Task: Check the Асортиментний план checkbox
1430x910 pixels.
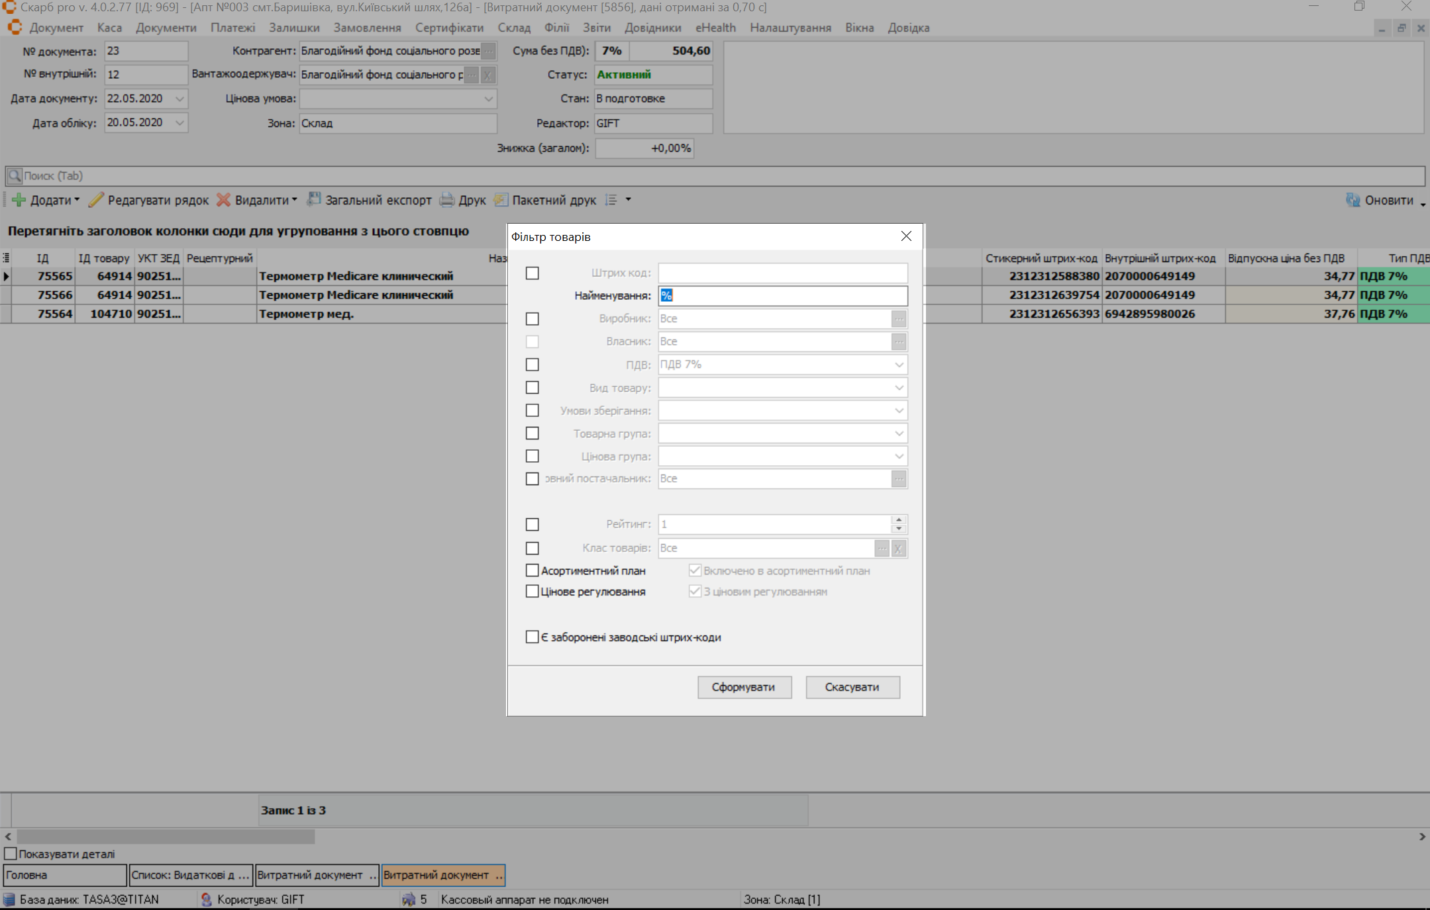Action: [533, 570]
